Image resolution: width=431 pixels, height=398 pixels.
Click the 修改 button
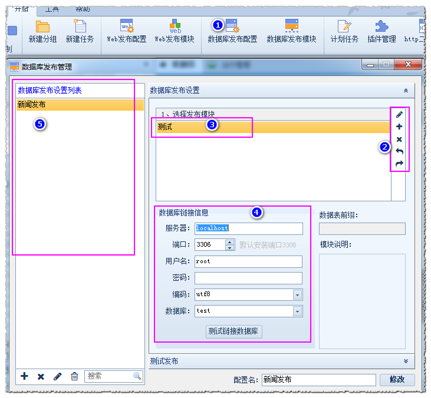(x=397, y=380)
